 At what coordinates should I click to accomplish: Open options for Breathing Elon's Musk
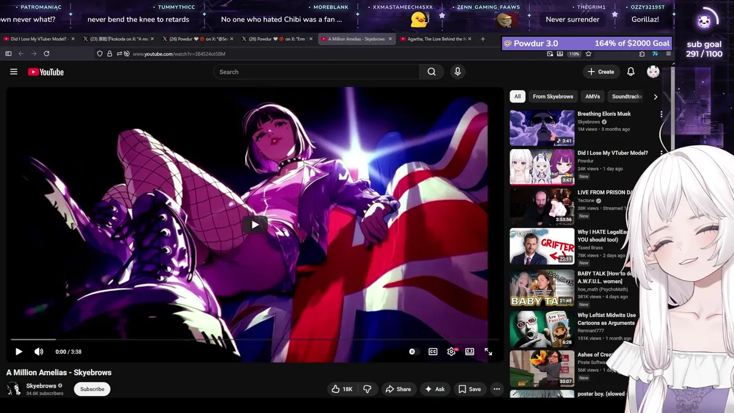coord(661,114)
